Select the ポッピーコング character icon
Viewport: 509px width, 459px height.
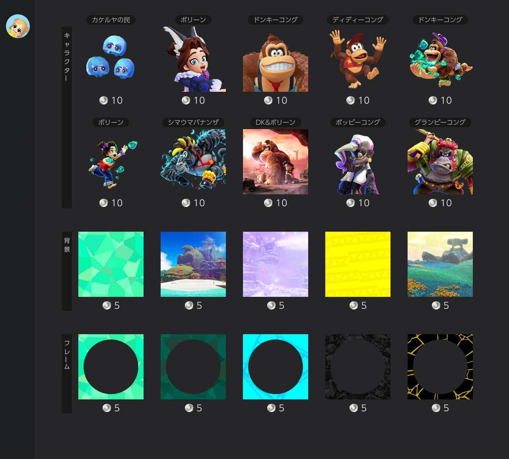click(358, 162)
